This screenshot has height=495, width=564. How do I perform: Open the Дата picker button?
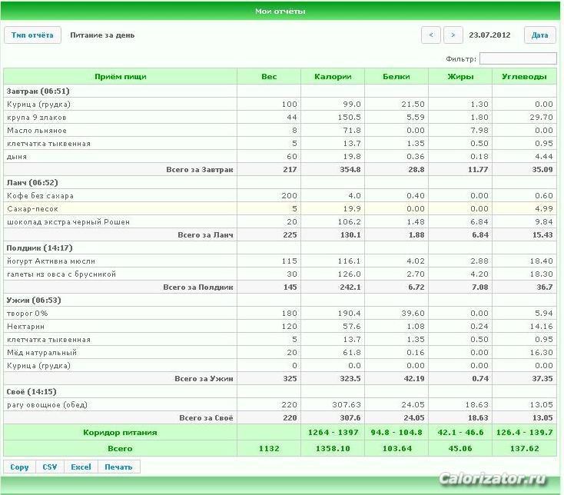540,35
